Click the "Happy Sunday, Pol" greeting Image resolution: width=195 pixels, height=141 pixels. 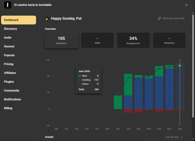tap(66, 18)
